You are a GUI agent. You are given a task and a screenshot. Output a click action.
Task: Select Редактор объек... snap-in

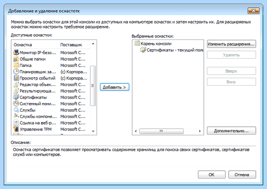(x=51, y=85)
